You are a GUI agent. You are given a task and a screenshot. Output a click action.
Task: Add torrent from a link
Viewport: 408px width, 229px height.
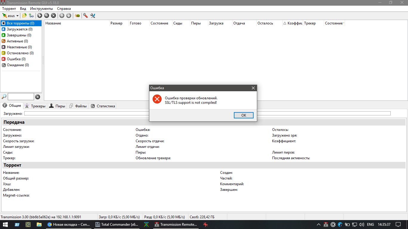(x=32, y=16)
